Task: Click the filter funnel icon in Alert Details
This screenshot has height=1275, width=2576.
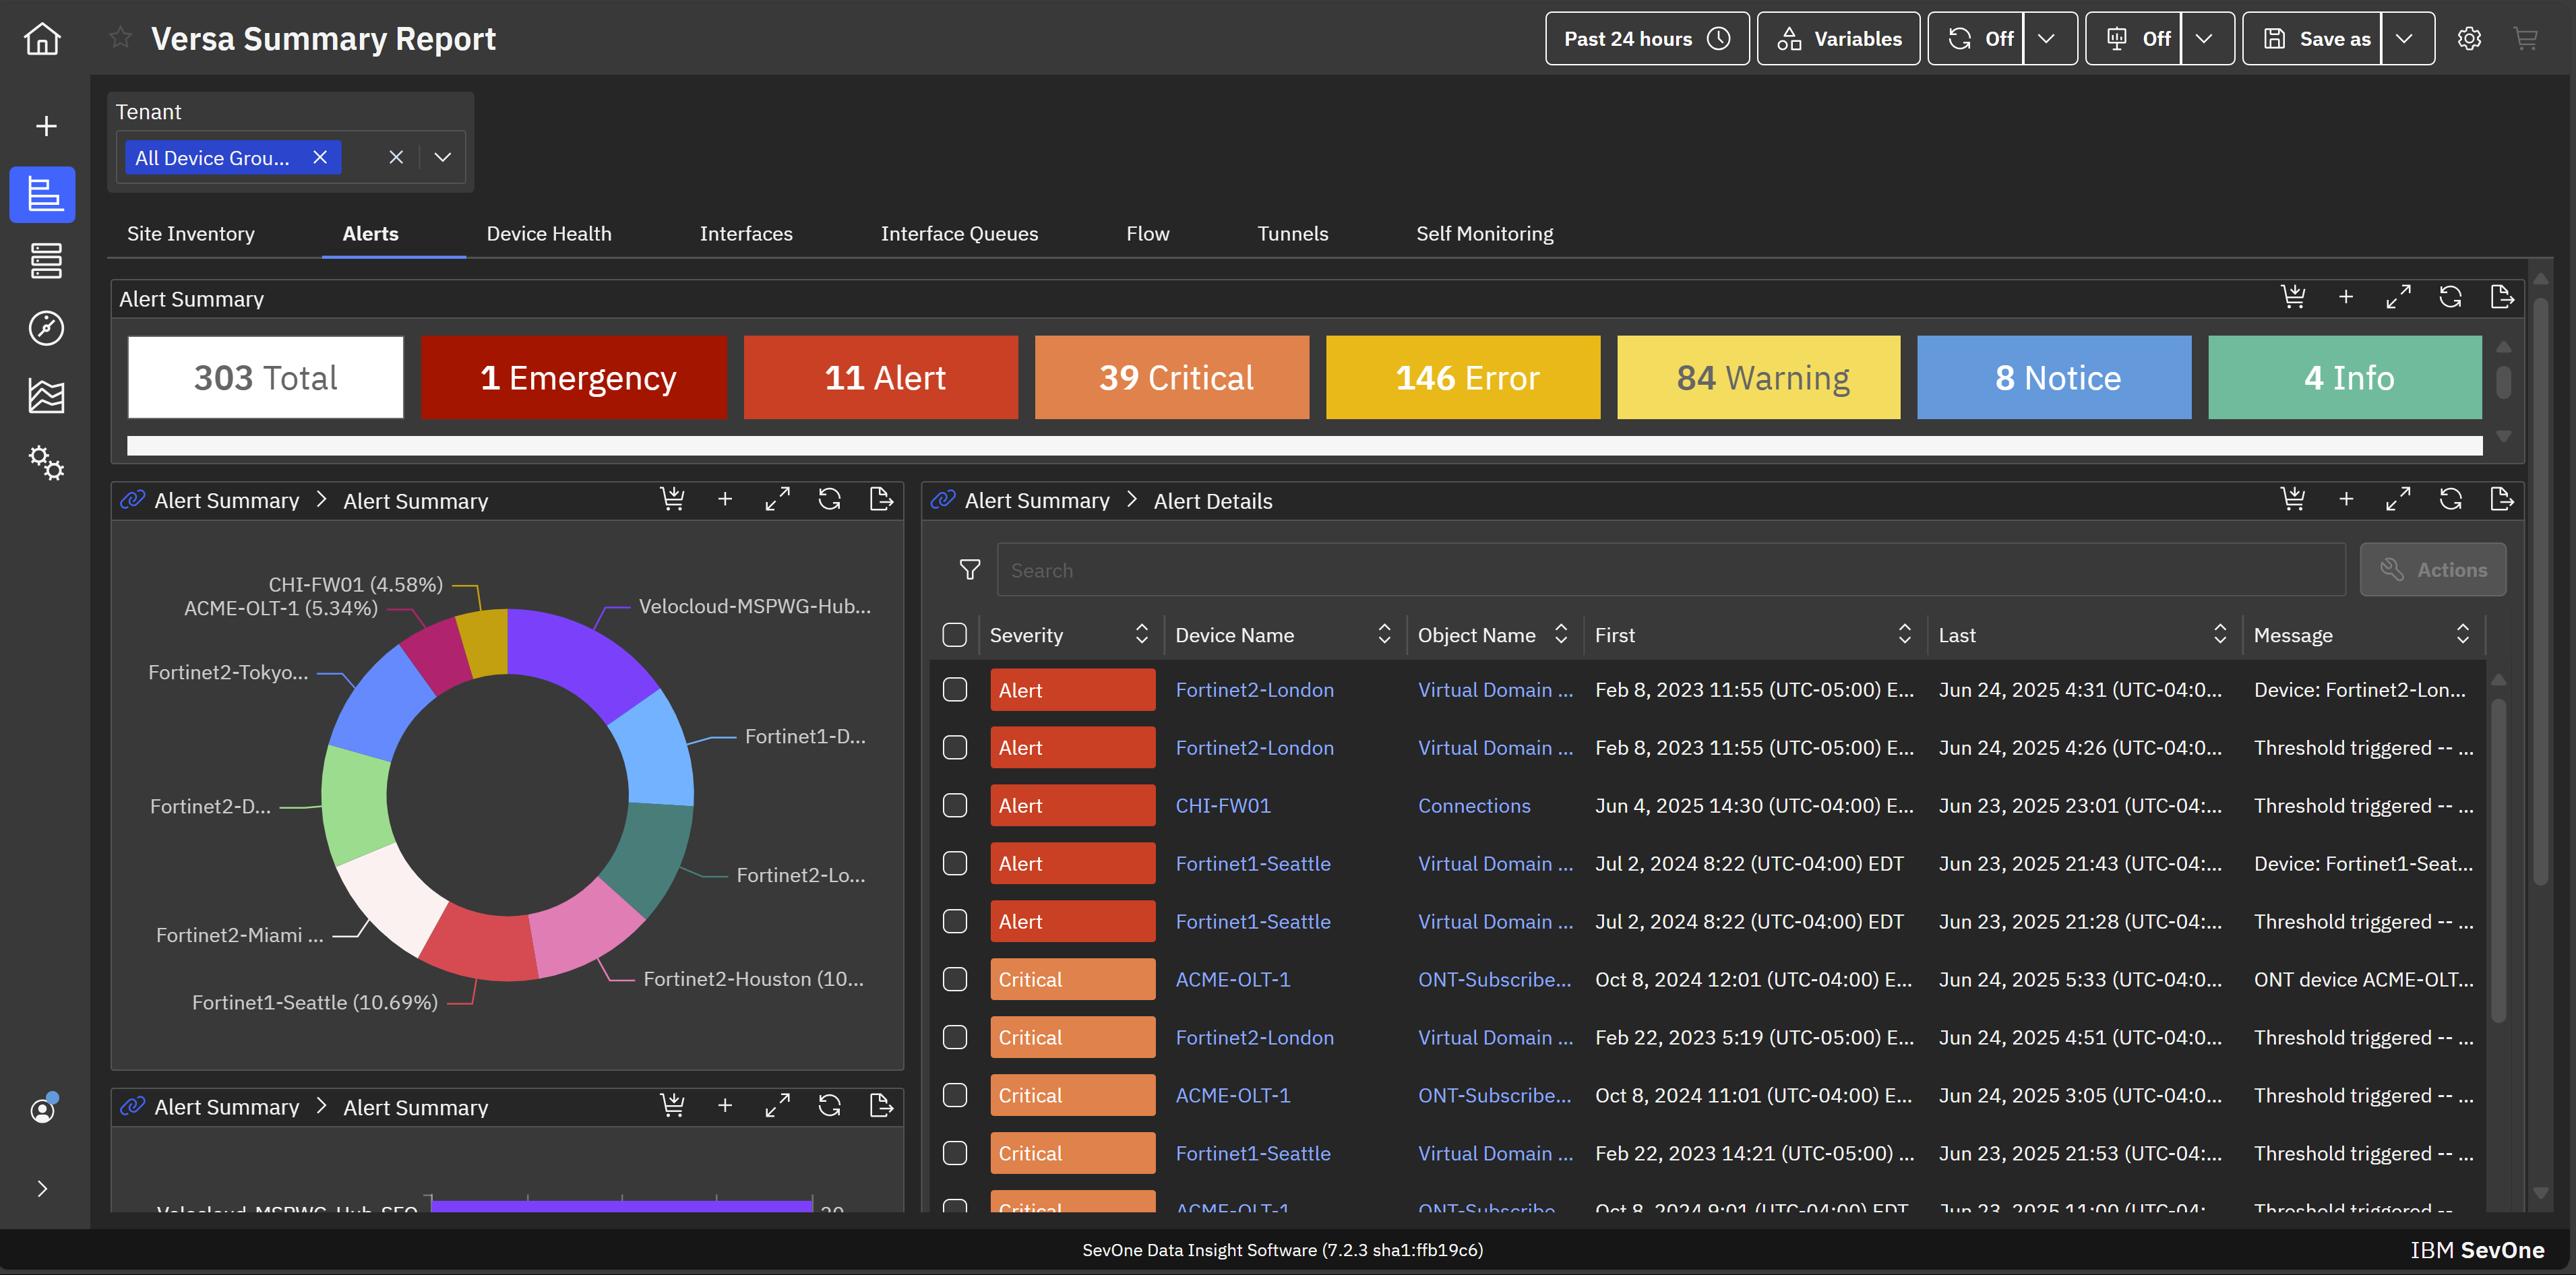Action: click(x=969, y=570)
